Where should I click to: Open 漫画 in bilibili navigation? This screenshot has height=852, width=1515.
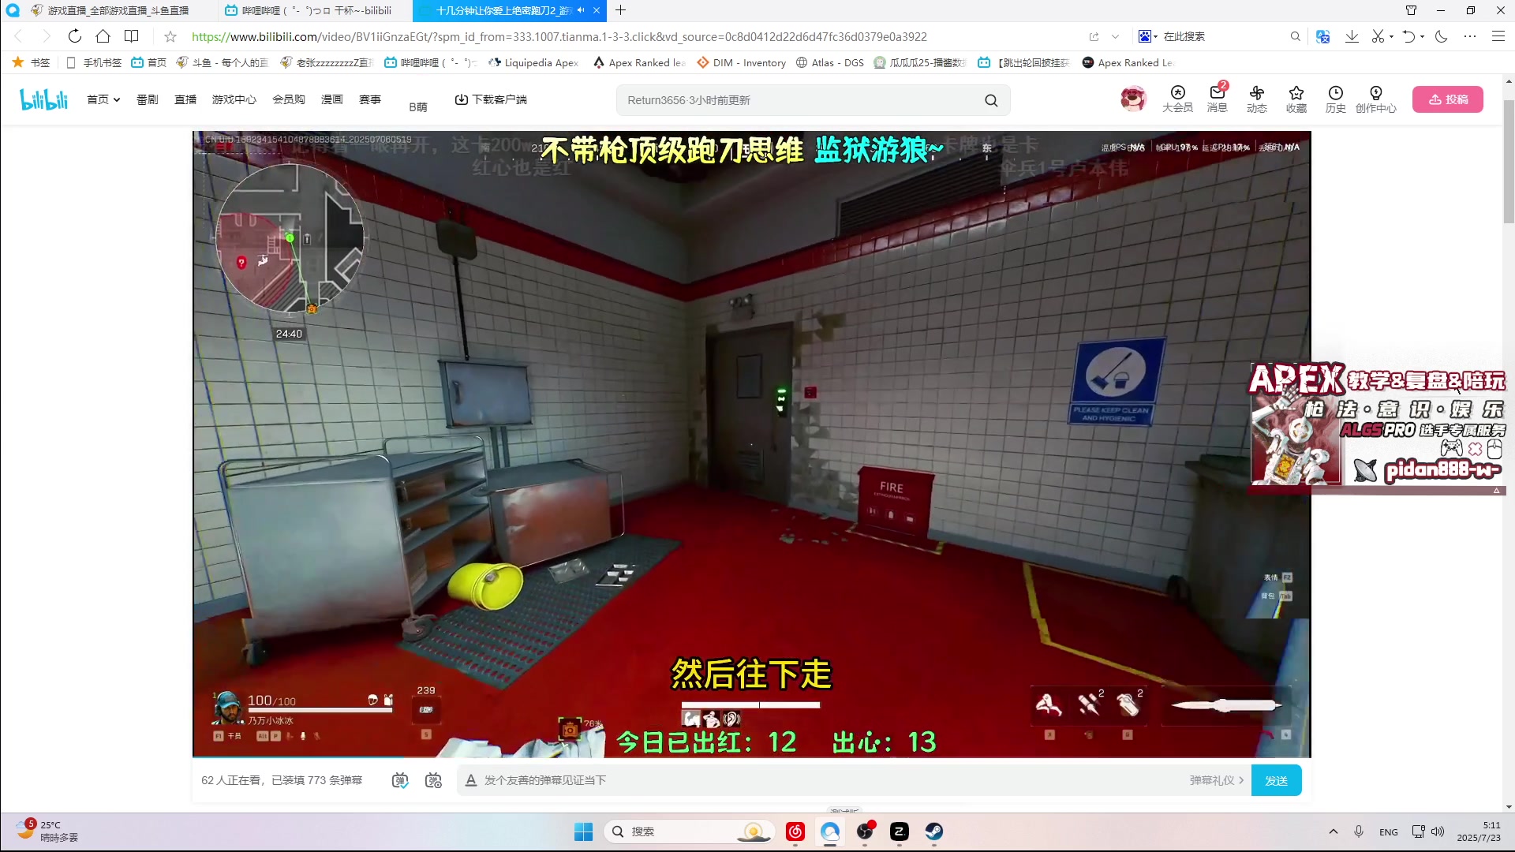click(331, 99)
